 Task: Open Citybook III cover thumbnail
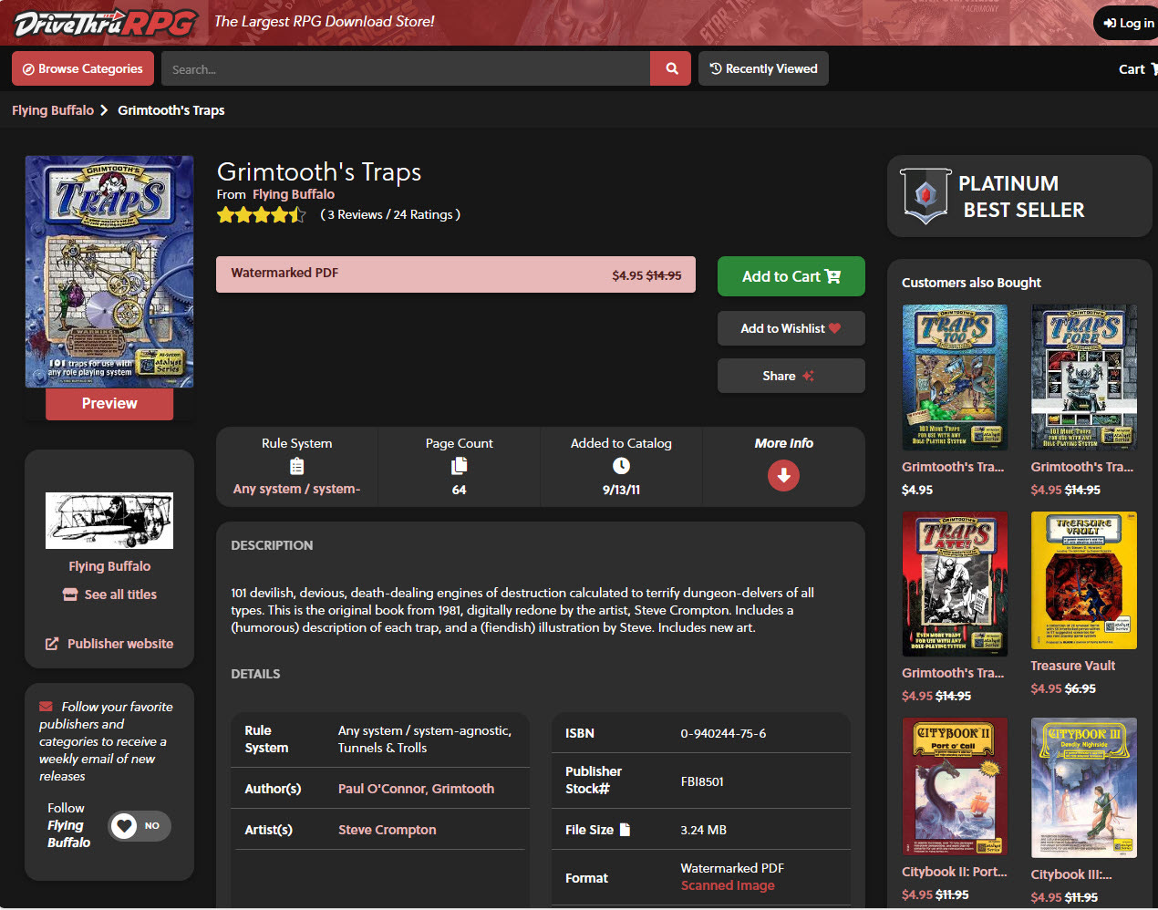coord(1084,788)
